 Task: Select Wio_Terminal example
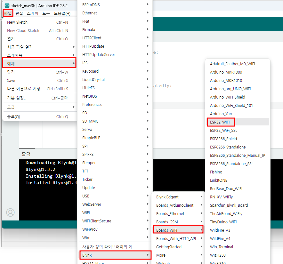(x=238, y=247)
